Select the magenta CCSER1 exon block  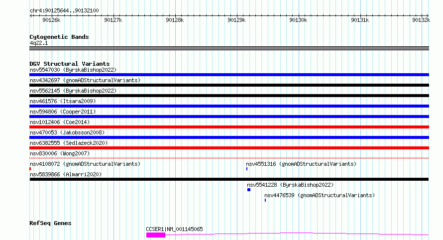click(x=156, y=235)
